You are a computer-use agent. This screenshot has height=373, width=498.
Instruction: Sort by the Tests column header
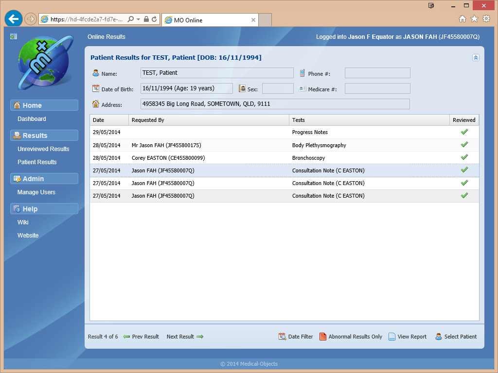[x=369, y=120]
